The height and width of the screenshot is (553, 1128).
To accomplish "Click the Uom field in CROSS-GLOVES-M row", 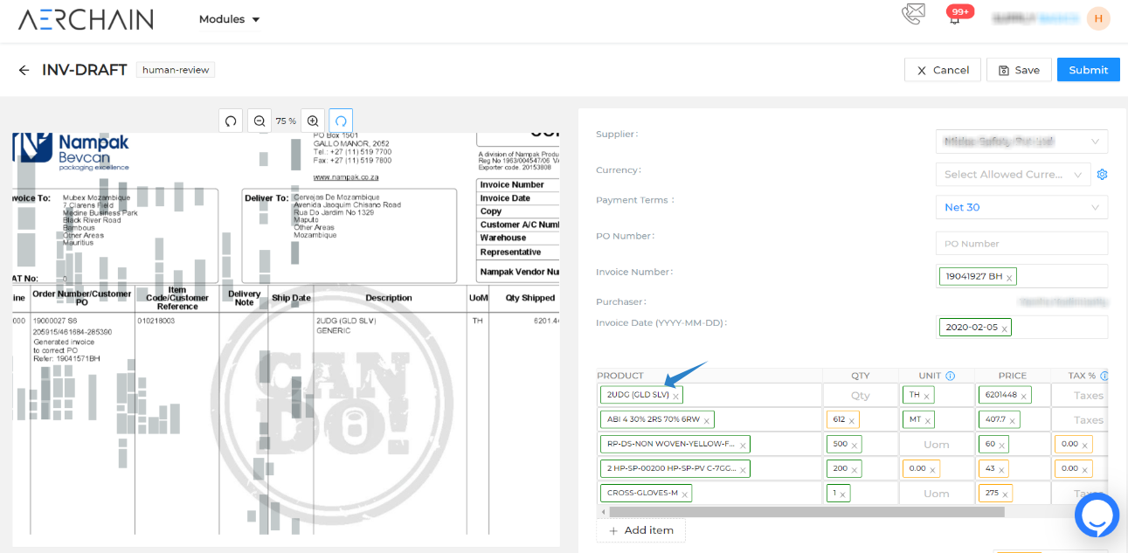I will [x=937, y=494].
